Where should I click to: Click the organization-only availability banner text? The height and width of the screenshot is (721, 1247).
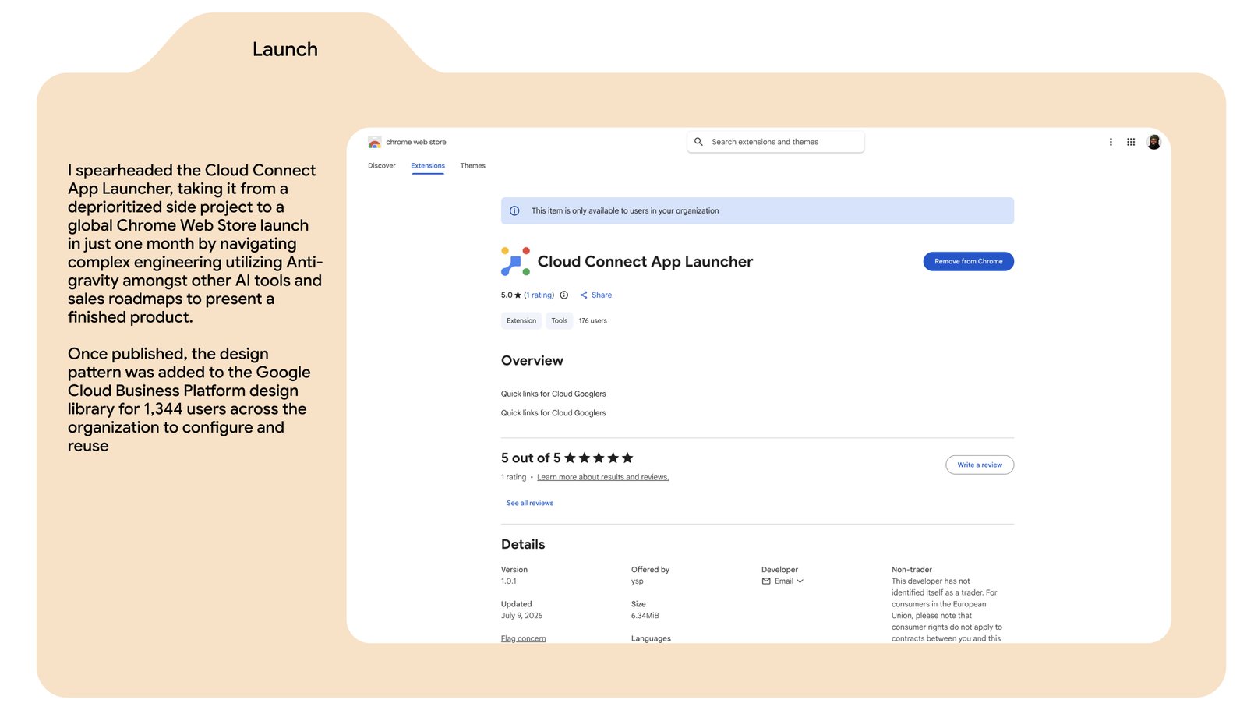pos(625,210)
